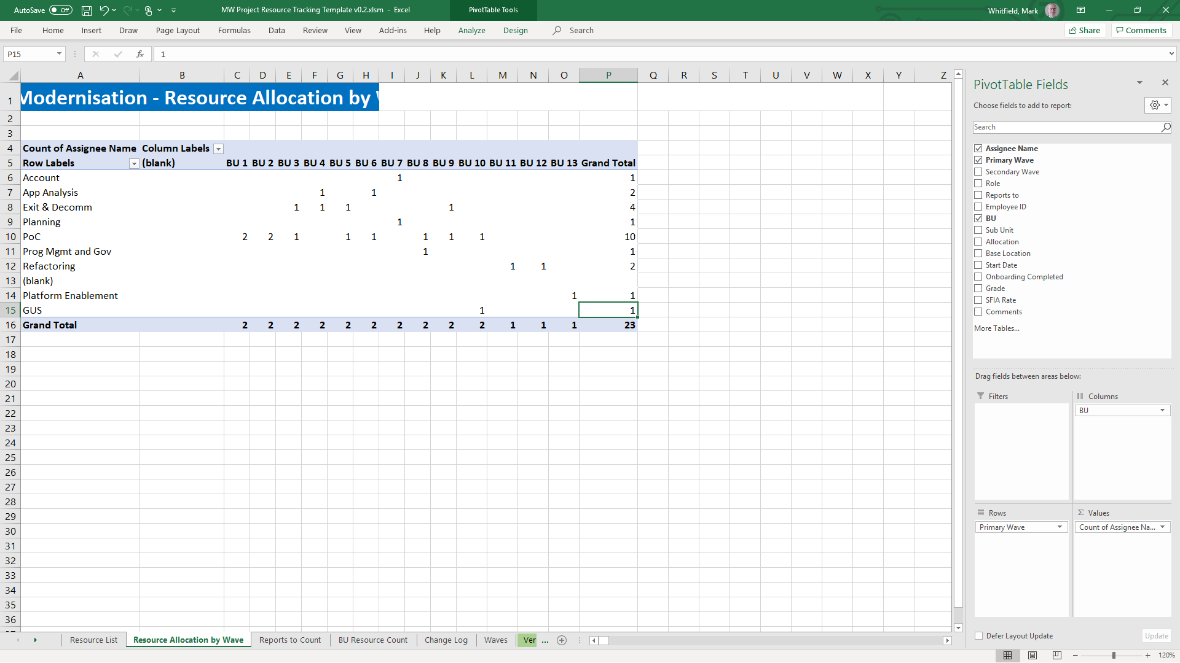
Task: Toggle the AutoSave switch
Action: coord(60,10)
